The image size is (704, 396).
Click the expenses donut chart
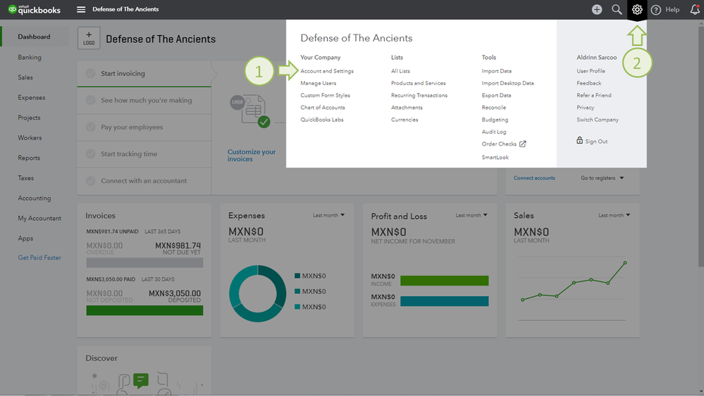coord(257,293)
